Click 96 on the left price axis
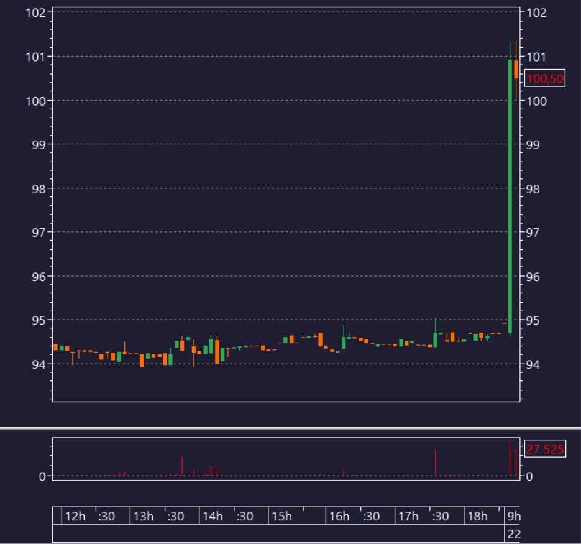 point(39,277)
